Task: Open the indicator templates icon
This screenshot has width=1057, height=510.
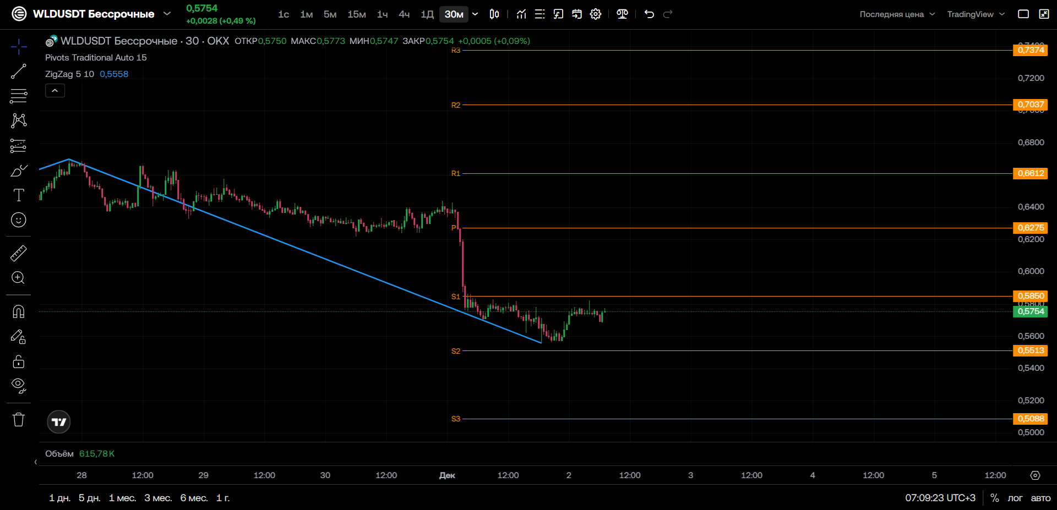Action: click(540, 14)
